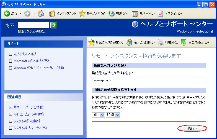Open the Back button history dropdown arrow
Screen dimensions: 217x139
tap(20, 14)
